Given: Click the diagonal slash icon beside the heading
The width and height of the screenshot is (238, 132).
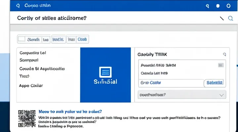Looking at the screenshot, I should pyautogui.click(x=221, y=18).
